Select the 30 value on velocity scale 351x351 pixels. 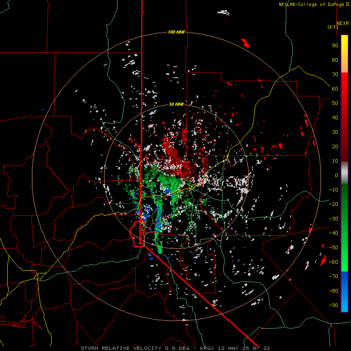tap(335, 132)
